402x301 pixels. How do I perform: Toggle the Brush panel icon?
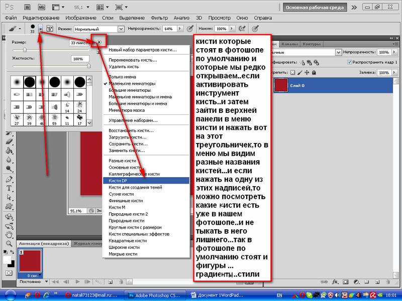50,29
